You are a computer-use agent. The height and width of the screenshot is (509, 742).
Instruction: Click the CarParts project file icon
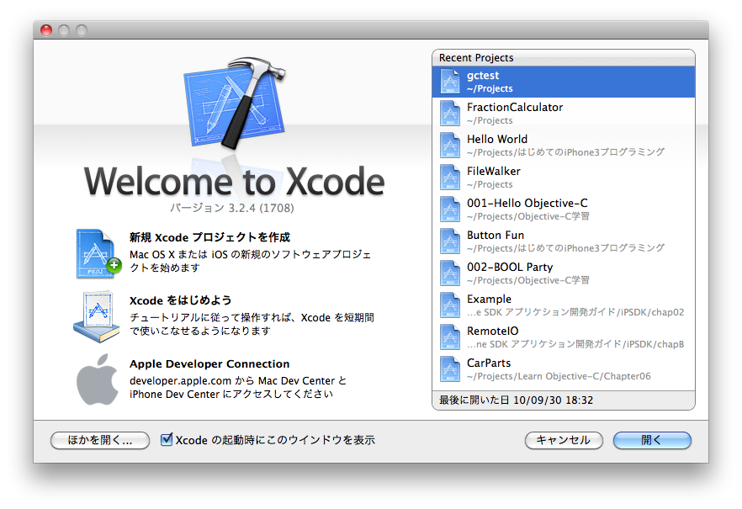(450, 369)
